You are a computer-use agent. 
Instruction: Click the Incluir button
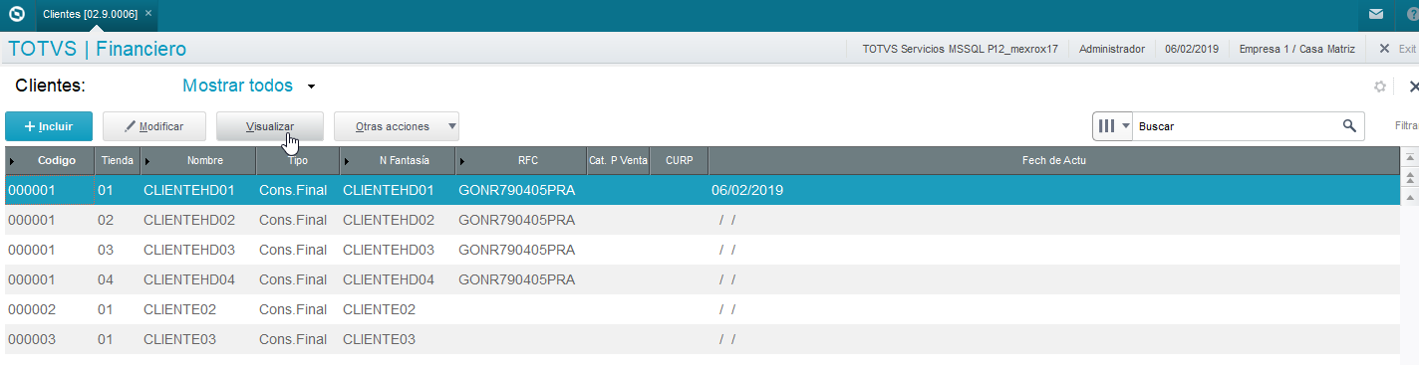49,126
